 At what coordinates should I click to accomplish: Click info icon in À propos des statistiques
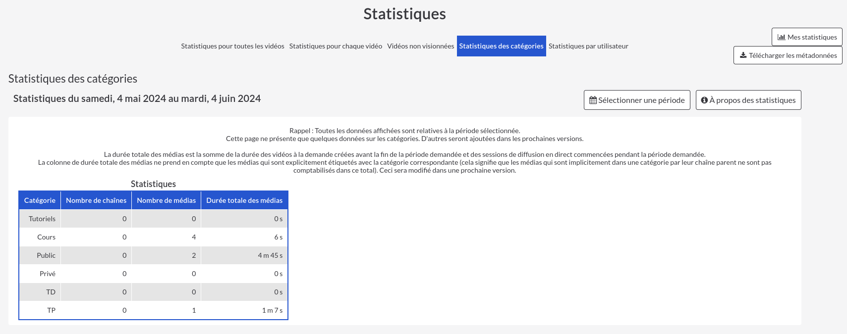point(704,100)
